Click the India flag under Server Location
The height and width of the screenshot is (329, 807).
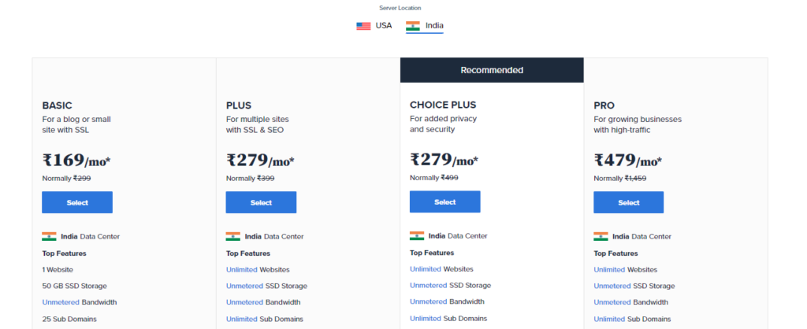click(413, 26)
